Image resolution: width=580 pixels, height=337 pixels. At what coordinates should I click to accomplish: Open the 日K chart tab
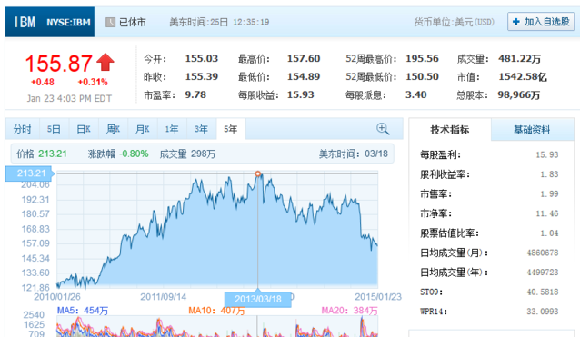pyautogui.click(x=84, y=129)
